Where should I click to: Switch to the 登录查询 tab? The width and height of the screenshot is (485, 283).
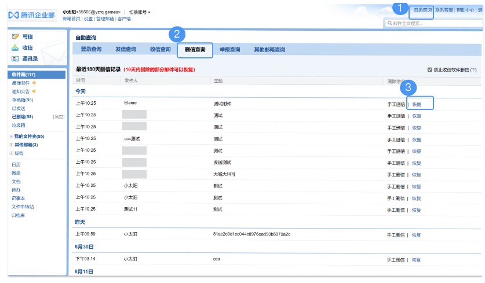[x=91, y=49]
